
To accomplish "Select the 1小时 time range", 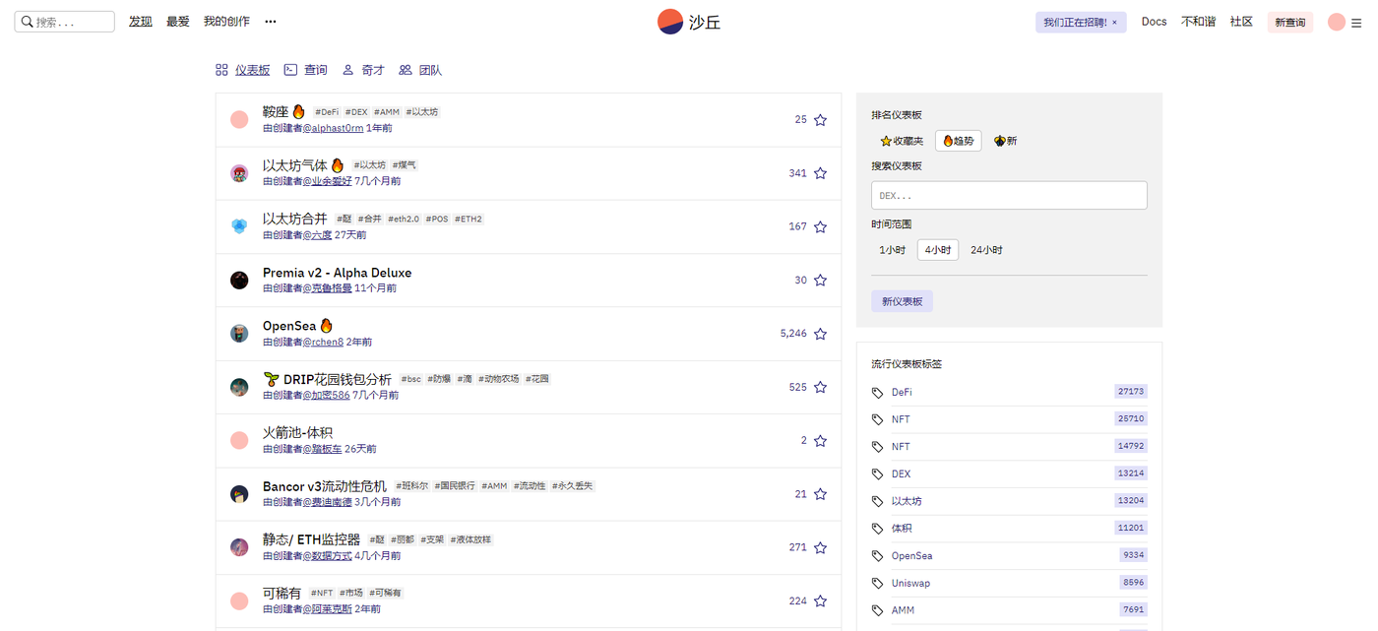I will pyautogui.click(x=892, y=250).
